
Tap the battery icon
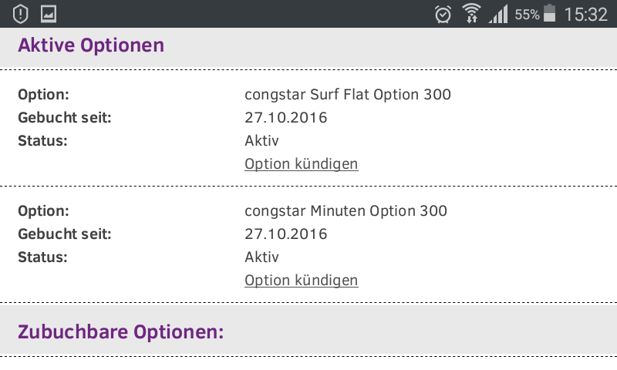[x=549, y=14]
